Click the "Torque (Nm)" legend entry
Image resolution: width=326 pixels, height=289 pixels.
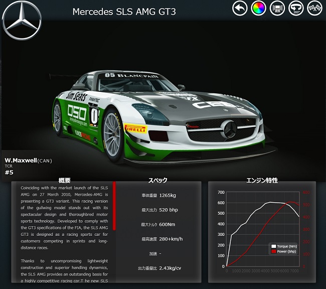[x=284, y=246]
